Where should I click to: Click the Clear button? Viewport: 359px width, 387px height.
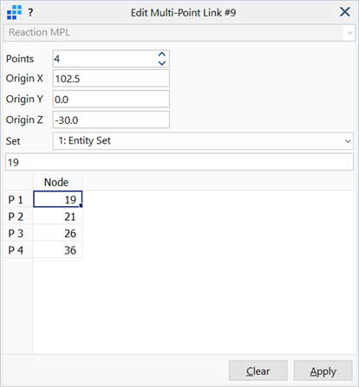tap(258, 371)
